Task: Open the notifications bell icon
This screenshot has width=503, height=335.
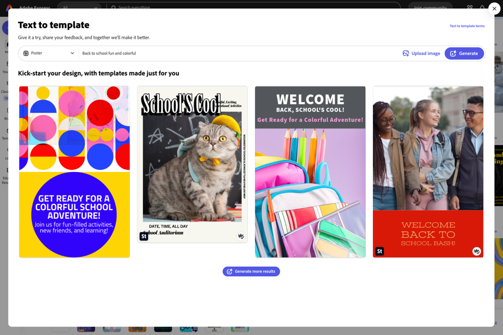Action: tap(482, 7)
